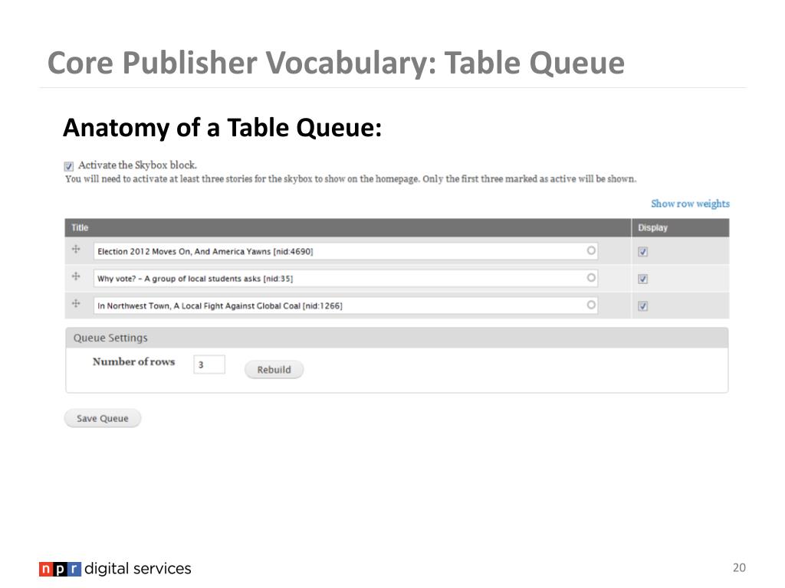Click autocomplete circle in Northwest Town field
Image resolution: width=785 pixels, height=588 pixels.
[591, 305]
